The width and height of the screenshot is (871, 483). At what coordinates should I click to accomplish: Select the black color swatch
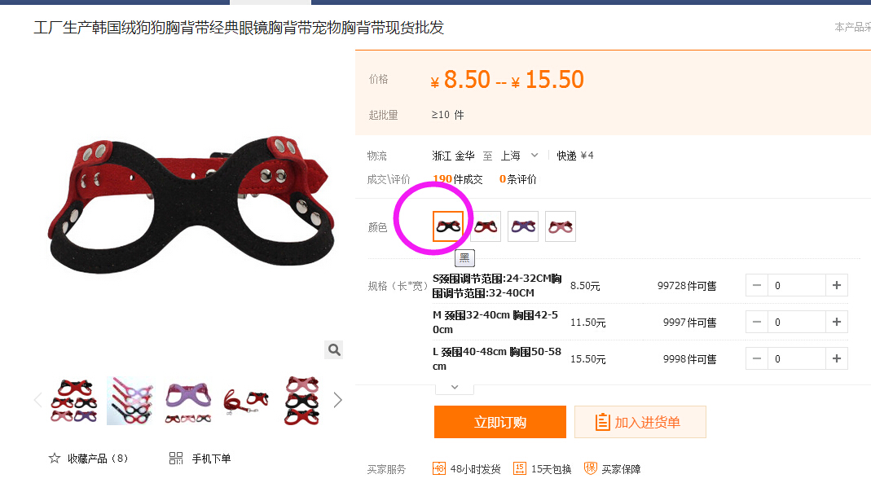click(x=447, y=226)
